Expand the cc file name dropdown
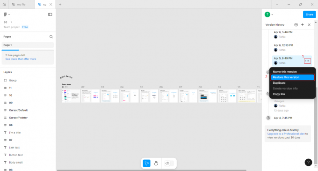 [11, 22]
